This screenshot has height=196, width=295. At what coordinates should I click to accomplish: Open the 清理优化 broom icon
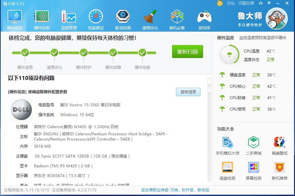[150, 19]
